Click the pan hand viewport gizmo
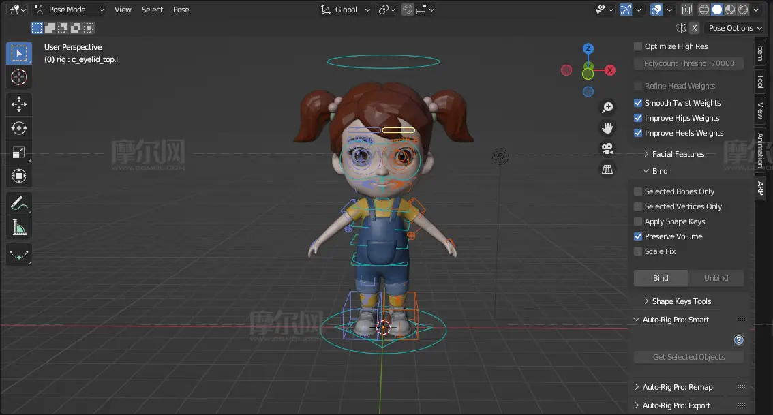This screenshot has width=773, height=415. pos(607,128)
